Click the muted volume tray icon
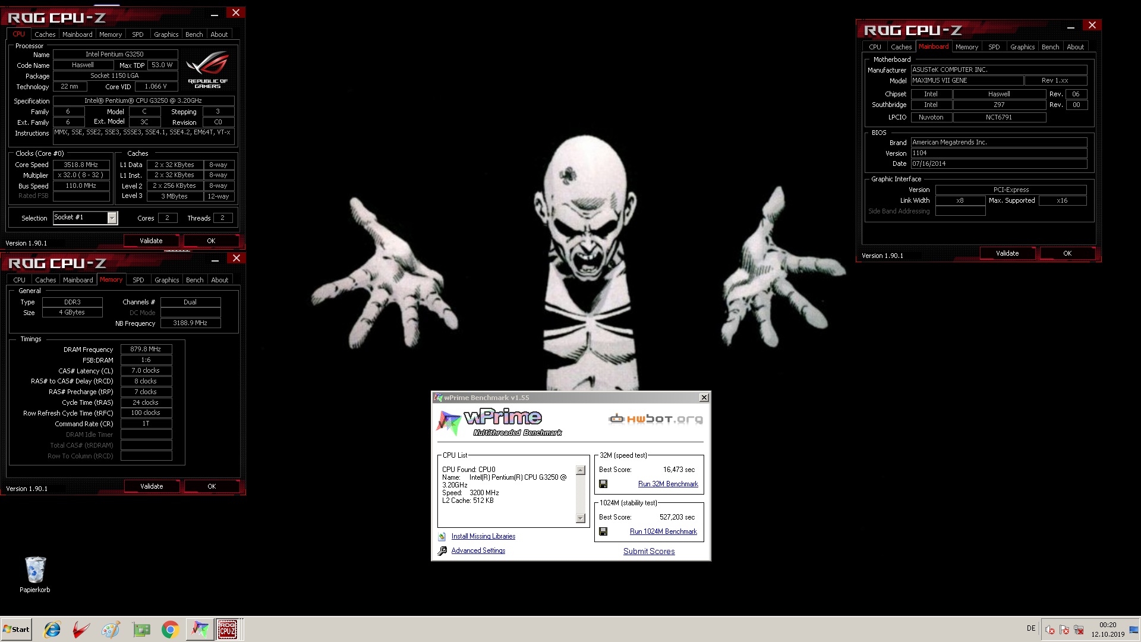Viewport: 1141px width, 642px height. tap(1050, 630)
